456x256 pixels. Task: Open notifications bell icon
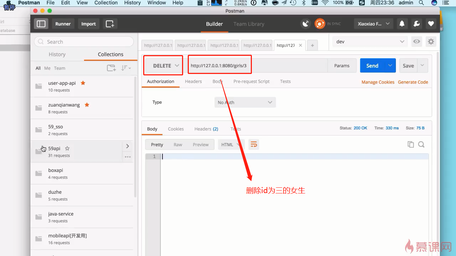coord(402,24)
